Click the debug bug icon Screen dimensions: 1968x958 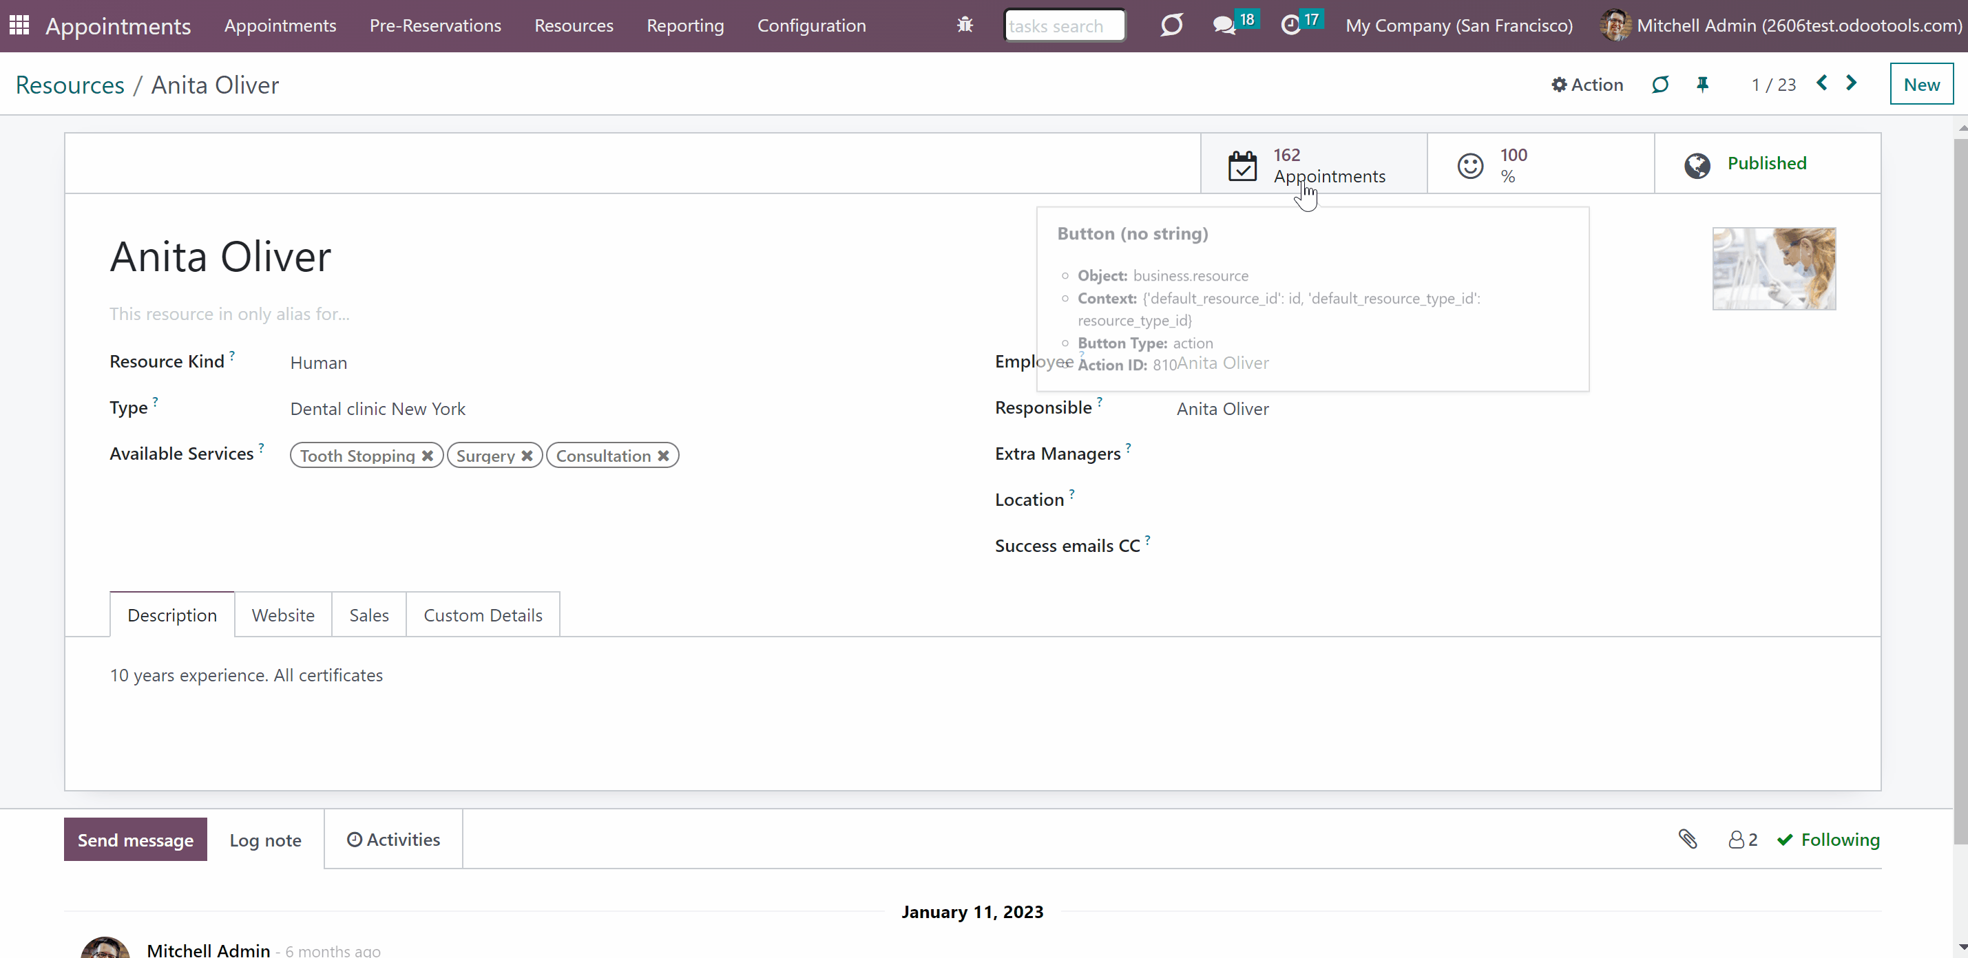(x=965, y=25)
